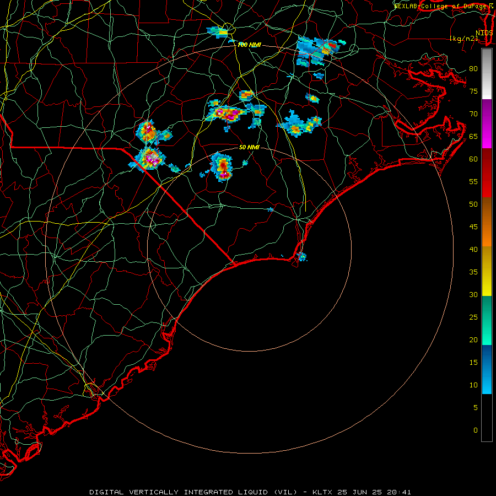
Task: Click the legend value "10"
Action: (x=473, y=385)
